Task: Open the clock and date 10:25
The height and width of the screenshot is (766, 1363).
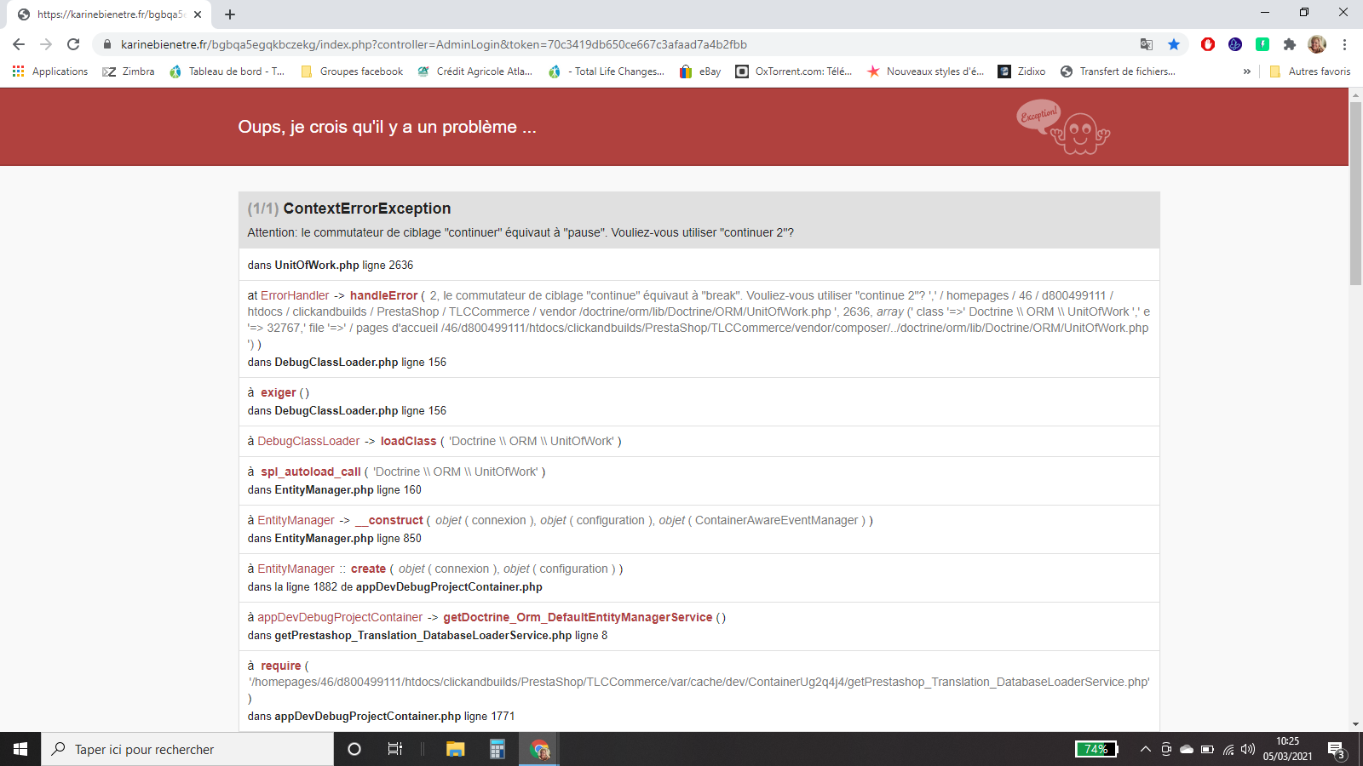Action: point(1288,749)
